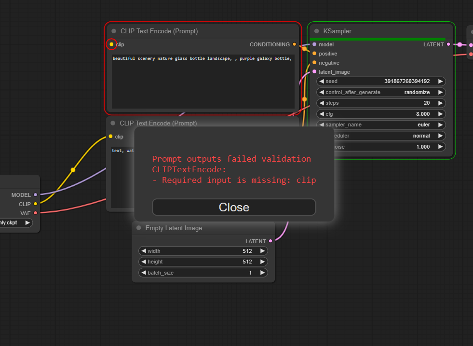This screenshot has height=346, width=473.
Task: Collapse the Empty Latent Image node
Action: pyautogui.click(x=139, y=228)
